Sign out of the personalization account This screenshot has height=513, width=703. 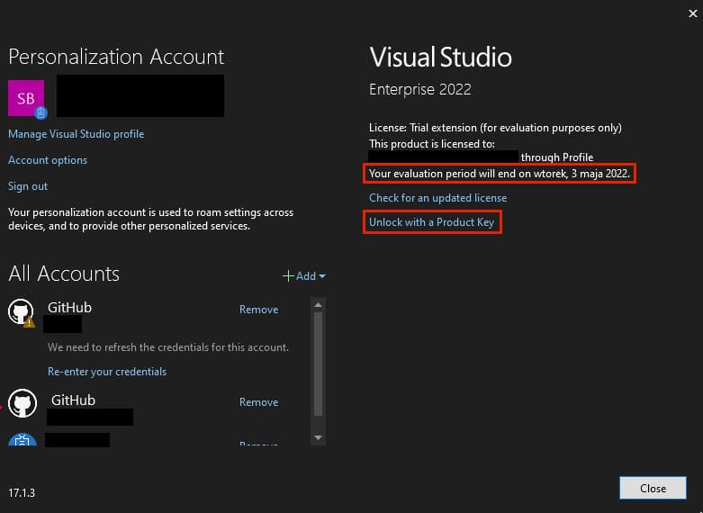click(28, 186)
